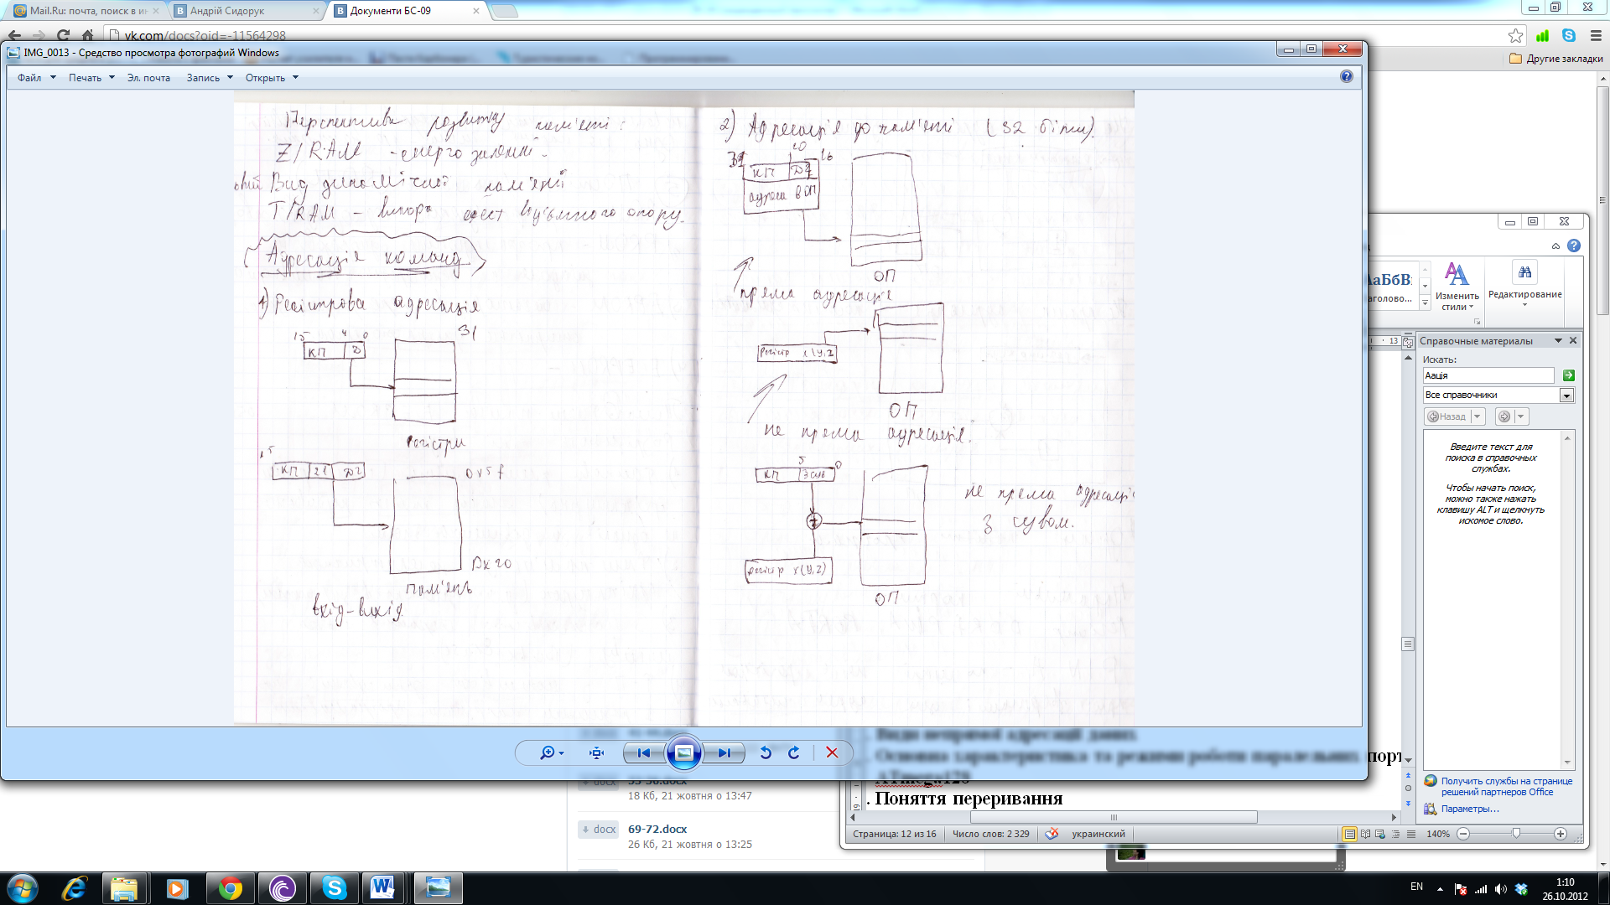Rotate the photo counterclockwise

tap(766, 752)
